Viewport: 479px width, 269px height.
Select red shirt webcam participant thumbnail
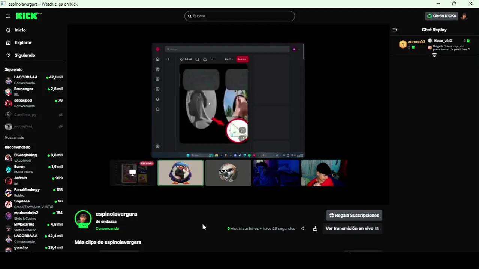click(324, 173)
